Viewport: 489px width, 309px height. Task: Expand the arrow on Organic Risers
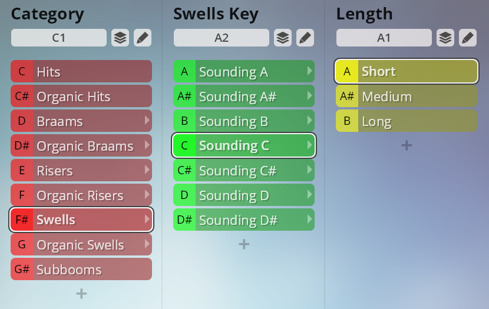(x=147, y=195)
